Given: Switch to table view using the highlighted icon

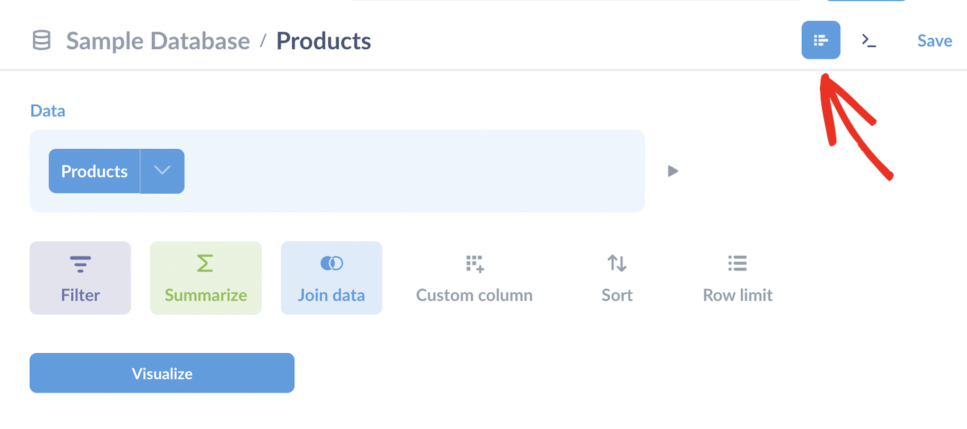Looking at the screenshot, I should [821, 40].
